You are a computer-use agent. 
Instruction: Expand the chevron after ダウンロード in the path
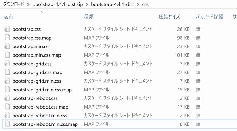tap(29, 4)
